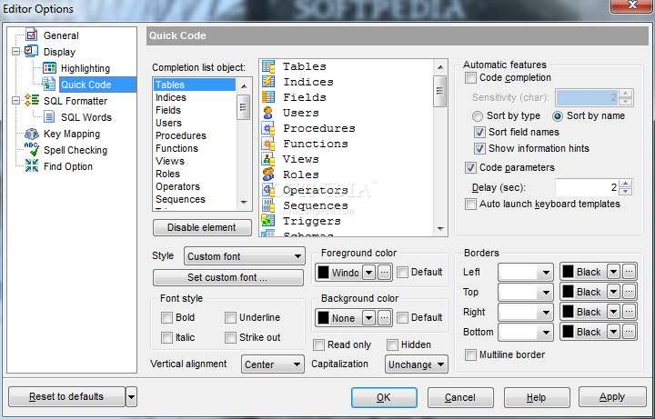Click the Roles icon in preview list
Screen dimensions: 655x419
tap(268, 175)
